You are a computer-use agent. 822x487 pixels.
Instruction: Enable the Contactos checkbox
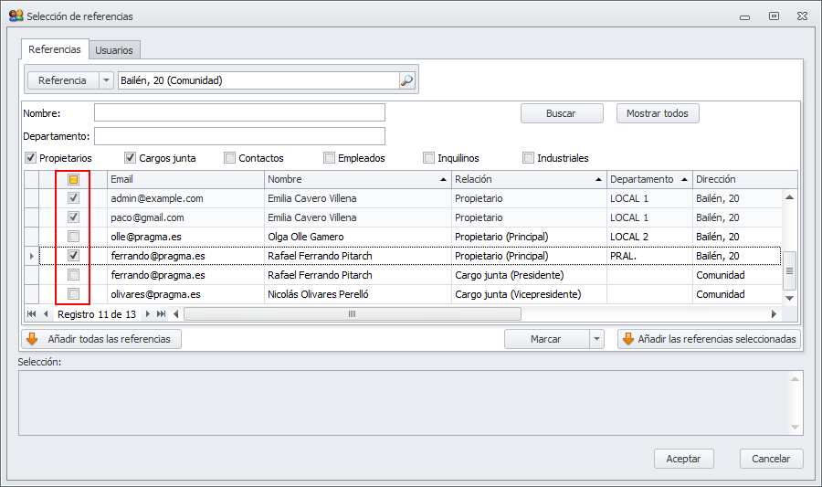[x=230, y=158]
